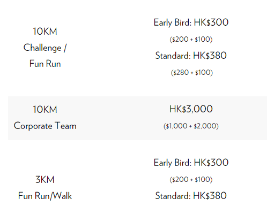The width and height of the screenshot is (267, 206).
Task: Select the 3KM Standard: HK$380 price
Action: tap(191, 196)
